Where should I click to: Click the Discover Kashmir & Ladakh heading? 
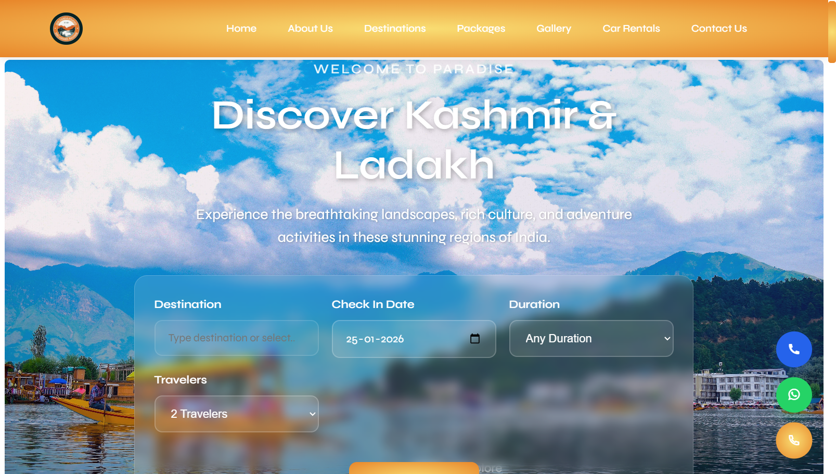coord(414,140)
